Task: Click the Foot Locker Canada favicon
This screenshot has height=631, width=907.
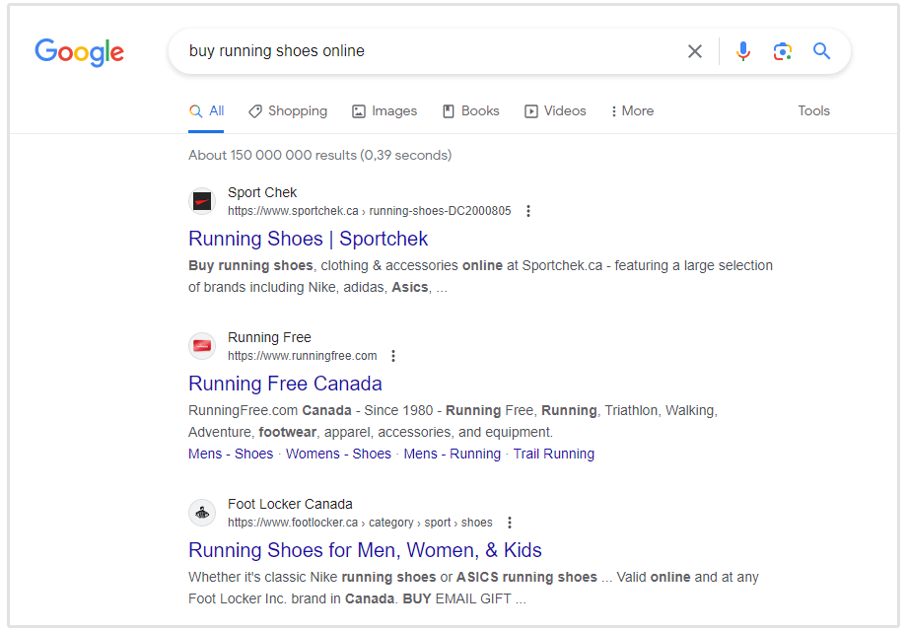Action: 202,513
